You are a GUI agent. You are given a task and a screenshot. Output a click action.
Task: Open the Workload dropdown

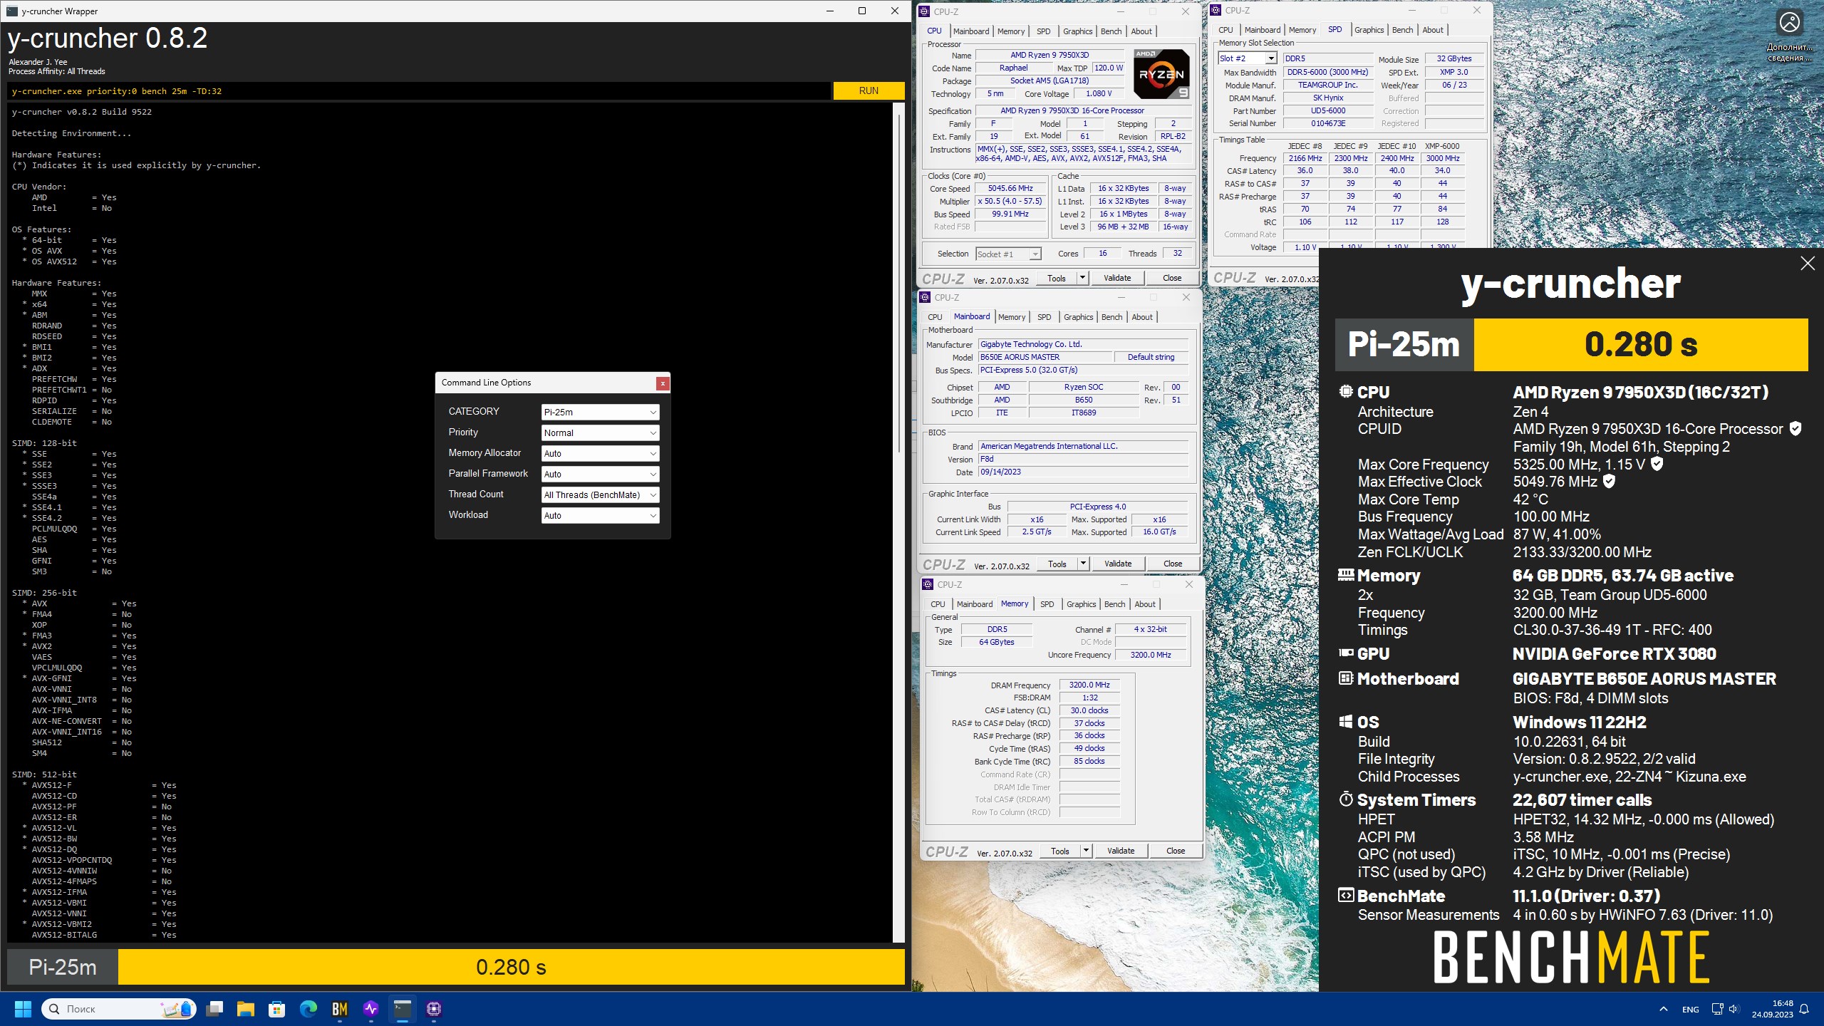tap(600, 515)
